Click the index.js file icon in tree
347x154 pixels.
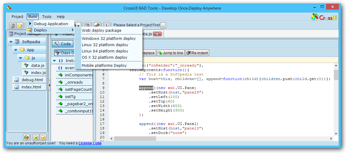(26, 73)
